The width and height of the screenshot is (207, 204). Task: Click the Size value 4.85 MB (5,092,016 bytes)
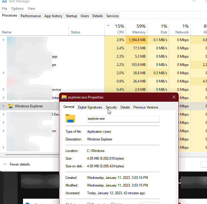click(x=105, y=158)
